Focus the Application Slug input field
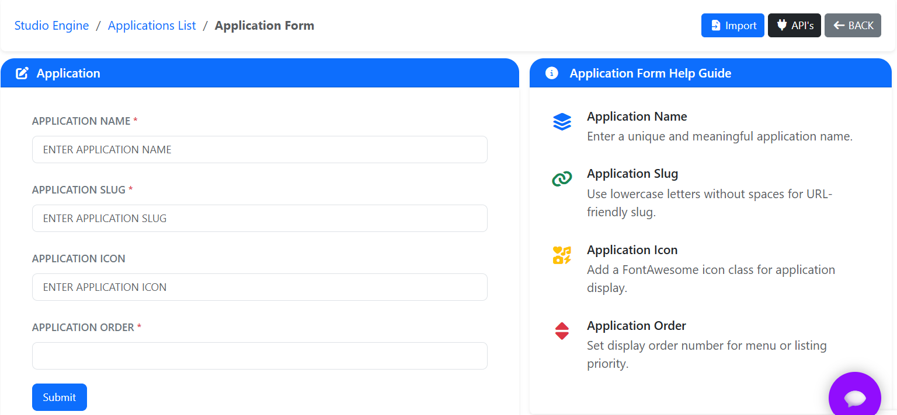The width and height of the screenshot is (897, 415). pos(260,218)
